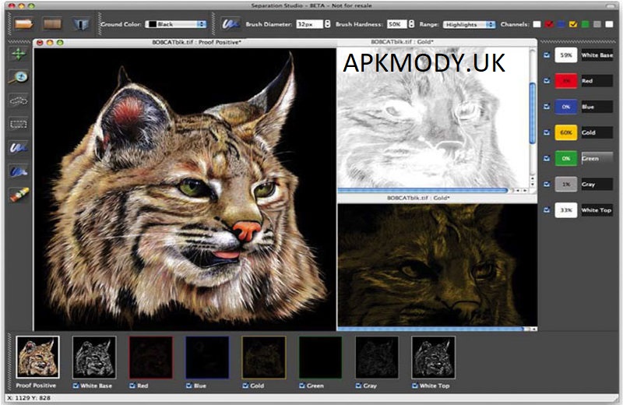The width and height of the screenshot is (623, 405).
Task: Open the Red channel thumbnail
Action: pyautogui.click(x=151, y=357)
